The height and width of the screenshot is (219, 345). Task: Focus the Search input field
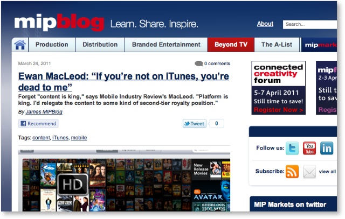click(x=310, y=24)
